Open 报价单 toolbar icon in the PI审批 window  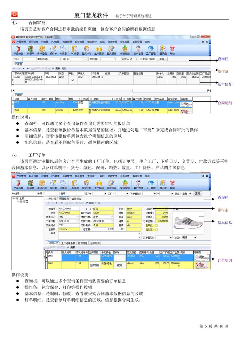coord(53,49)
